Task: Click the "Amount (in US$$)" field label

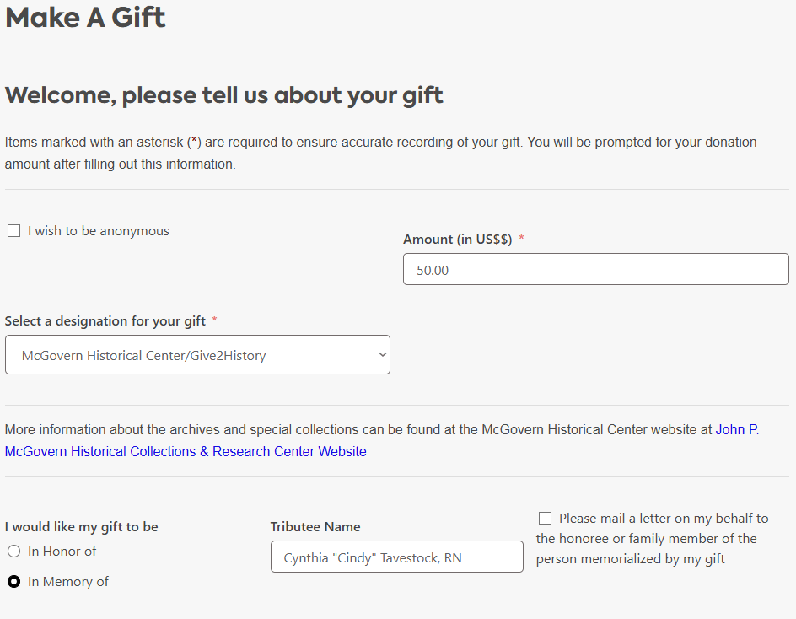Action: pos(457,240)
